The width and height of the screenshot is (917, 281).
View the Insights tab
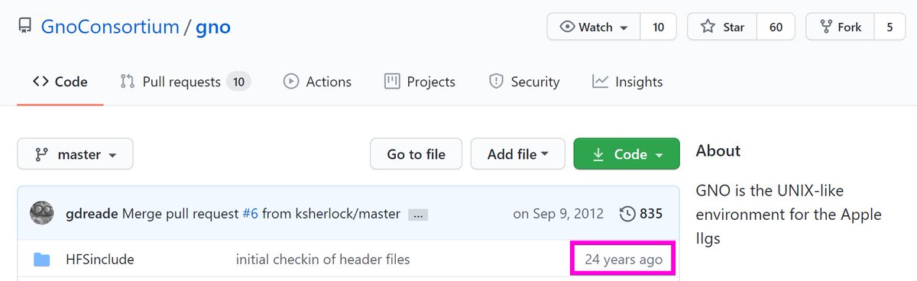pos(627,82)
